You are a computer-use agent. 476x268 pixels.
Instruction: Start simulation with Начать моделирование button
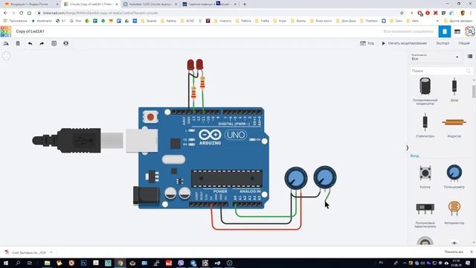(x=405, y=43)
